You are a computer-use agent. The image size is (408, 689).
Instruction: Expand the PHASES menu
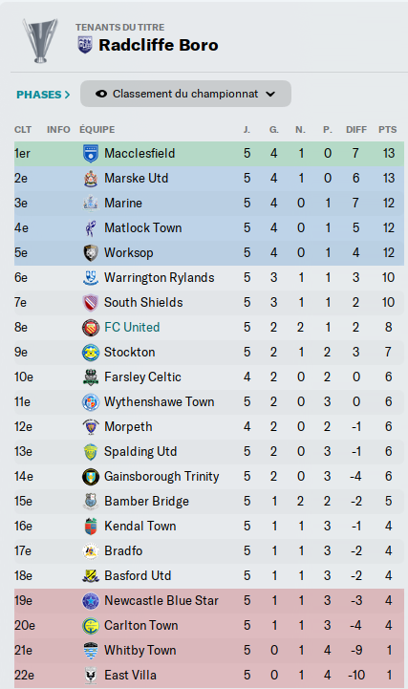(43, 95)
